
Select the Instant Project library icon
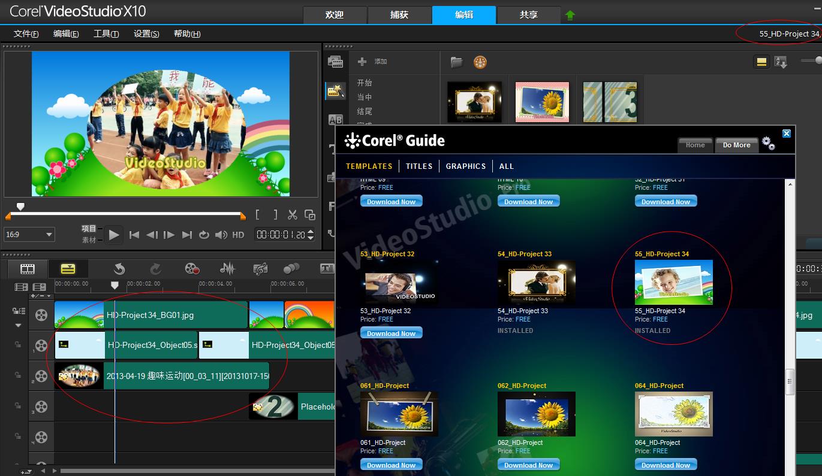(335, 91)
